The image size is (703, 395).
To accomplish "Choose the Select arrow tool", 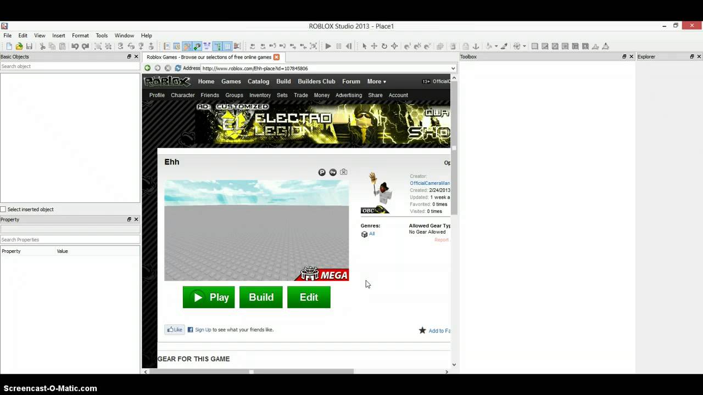I will 364,46.
